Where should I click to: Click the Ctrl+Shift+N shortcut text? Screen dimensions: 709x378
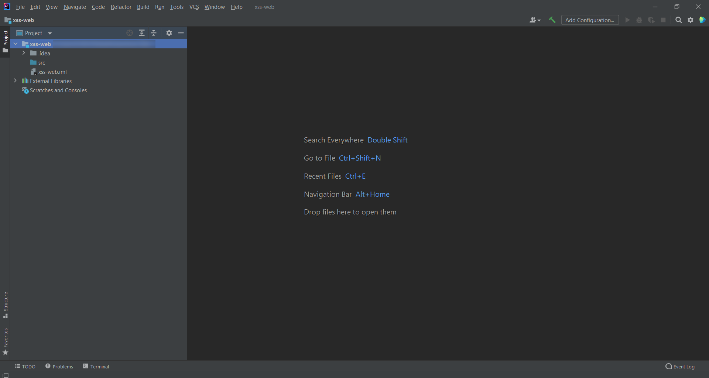[x=360, y=158]
